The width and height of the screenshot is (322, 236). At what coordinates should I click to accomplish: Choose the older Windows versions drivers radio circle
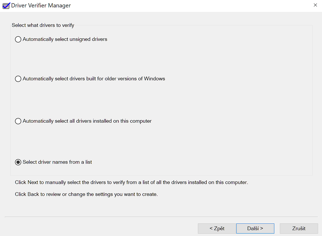[x=18, y=79]
